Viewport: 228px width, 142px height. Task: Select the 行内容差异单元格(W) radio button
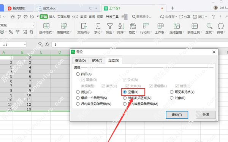tap(78, 104)
